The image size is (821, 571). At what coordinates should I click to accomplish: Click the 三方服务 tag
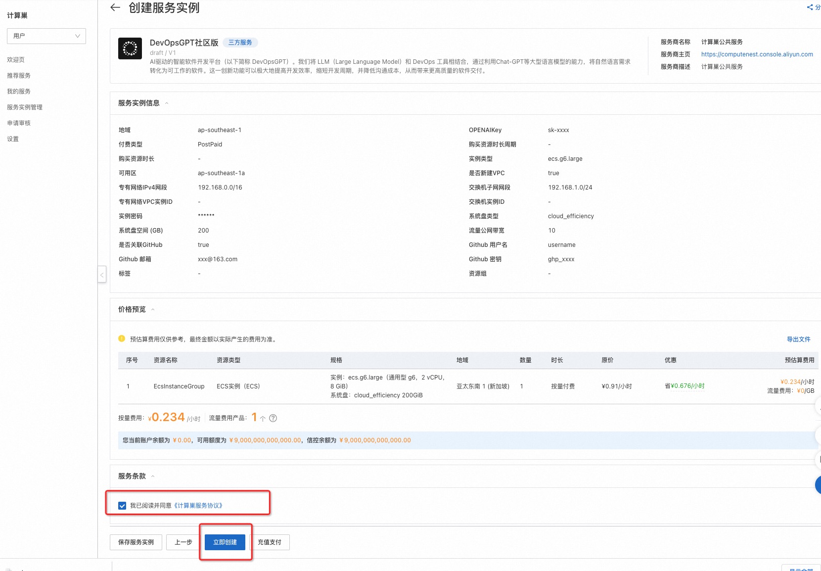click(240, 43)
